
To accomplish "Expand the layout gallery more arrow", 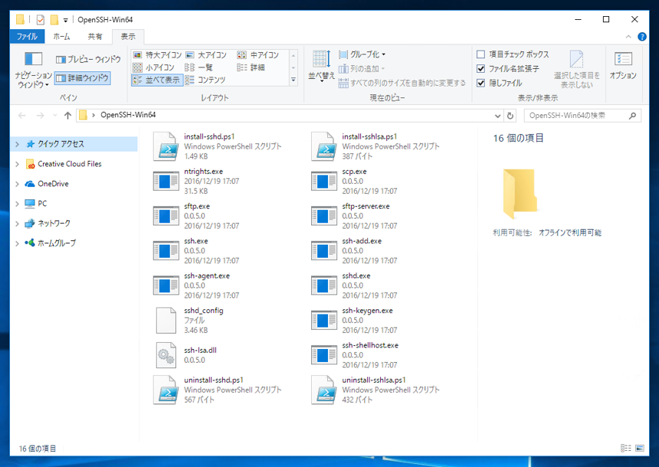I will click(x=293, y=80).
